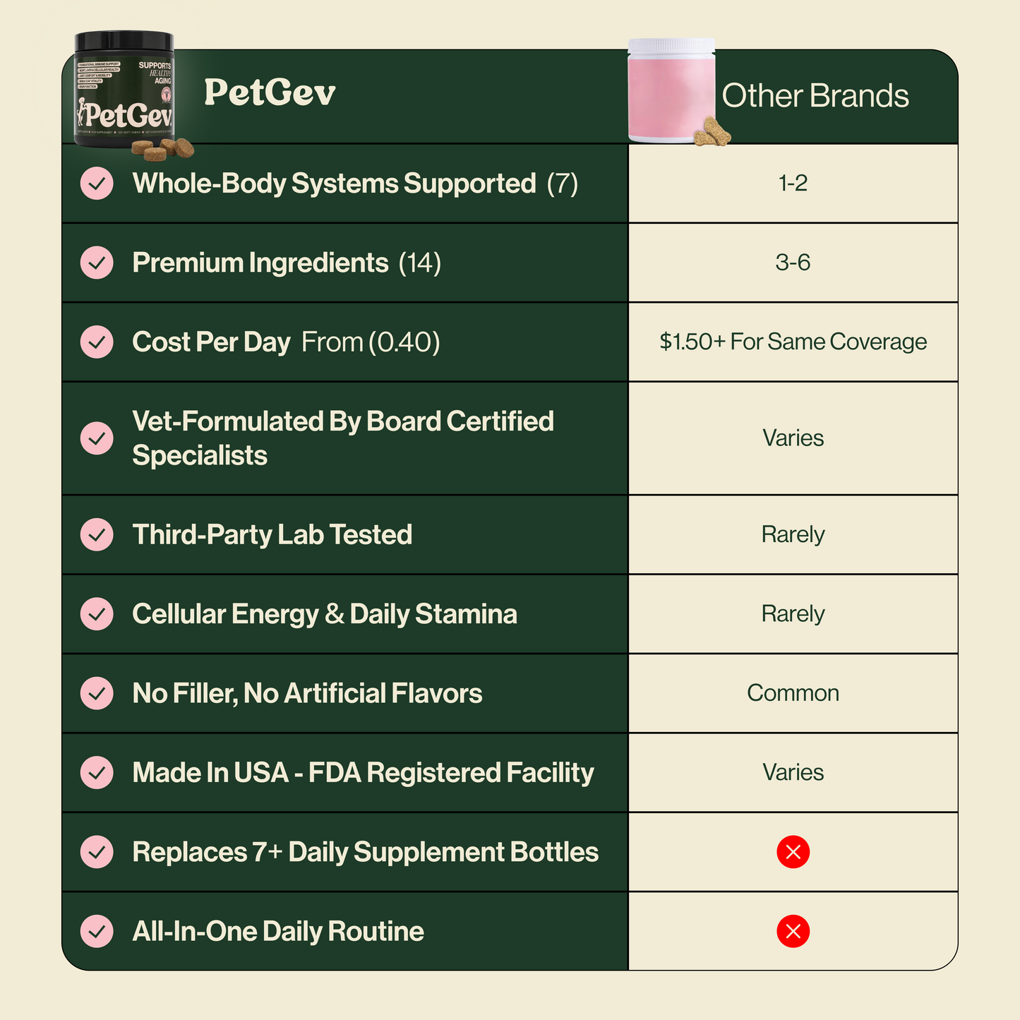
Task: Click check icon beside Cellular Energy & Daily Stamina
Action: 97,614
